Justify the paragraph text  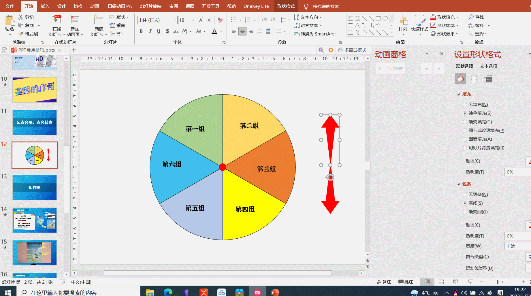pos(260,31)
